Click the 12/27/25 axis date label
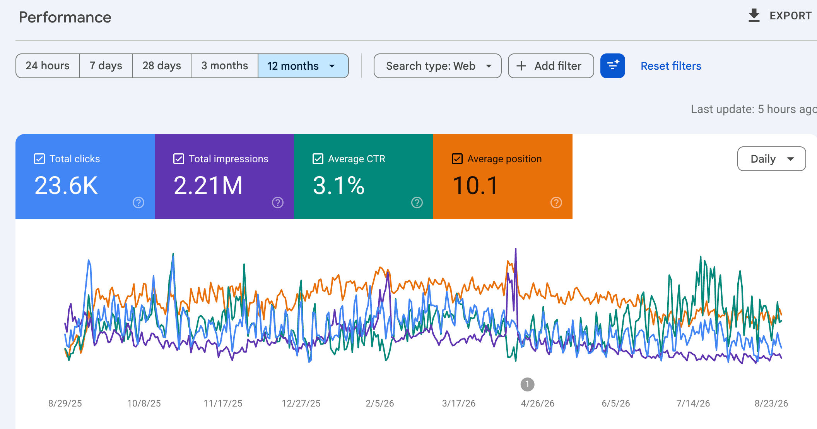Image resolution: width=817 pixels, height=429 pixels. click(x=301, y=403)
